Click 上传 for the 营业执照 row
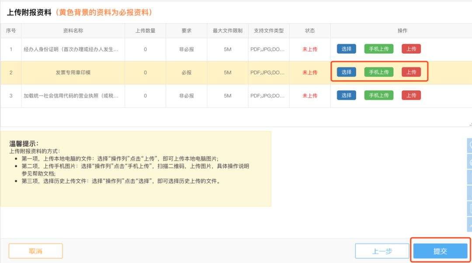Screen dimensions: 472x263 tap(411, 95)
